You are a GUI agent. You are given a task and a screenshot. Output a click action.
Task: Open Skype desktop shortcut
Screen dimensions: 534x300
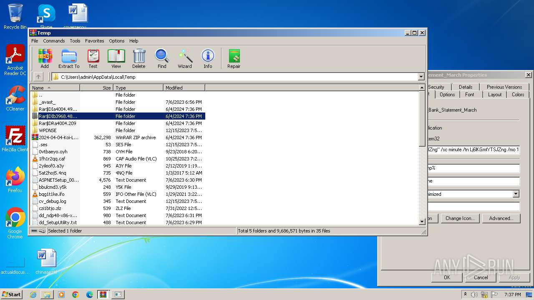pyautogui.click(x=46, y=17)
